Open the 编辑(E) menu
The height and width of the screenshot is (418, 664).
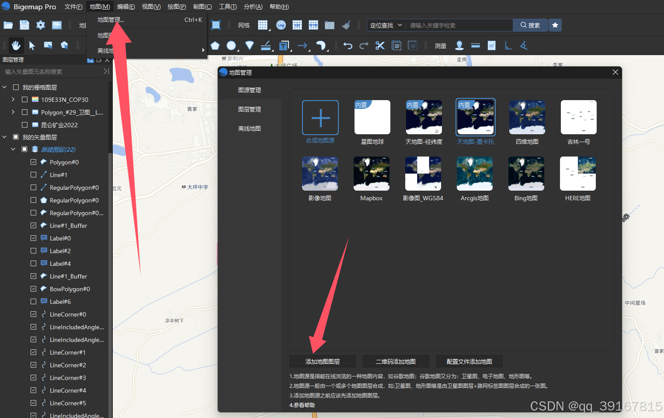click(126, 7)
